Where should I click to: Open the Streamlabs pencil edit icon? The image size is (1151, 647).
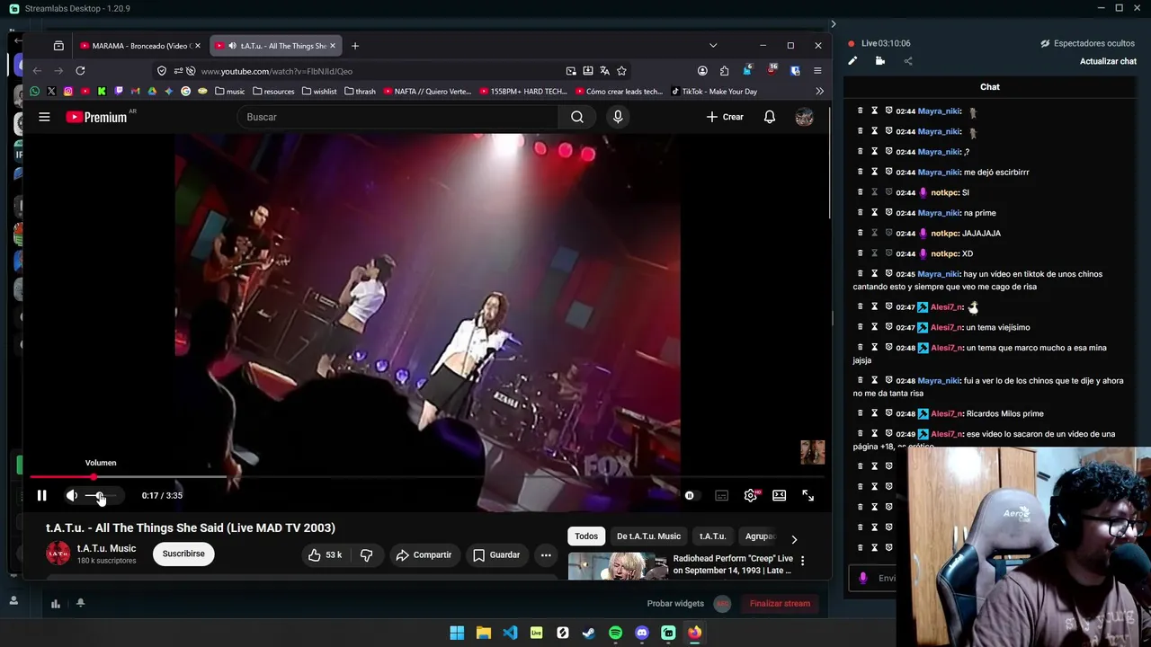pyautogui.click(x=852, y=61)
